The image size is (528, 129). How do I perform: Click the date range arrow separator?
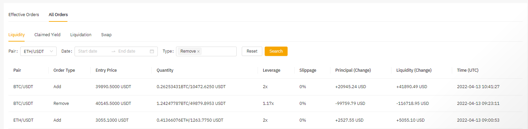114,51
